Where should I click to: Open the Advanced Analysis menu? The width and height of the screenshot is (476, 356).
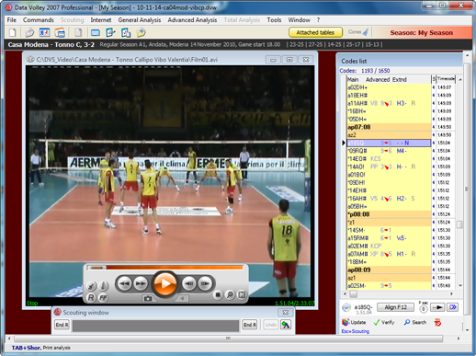point(192,20)
